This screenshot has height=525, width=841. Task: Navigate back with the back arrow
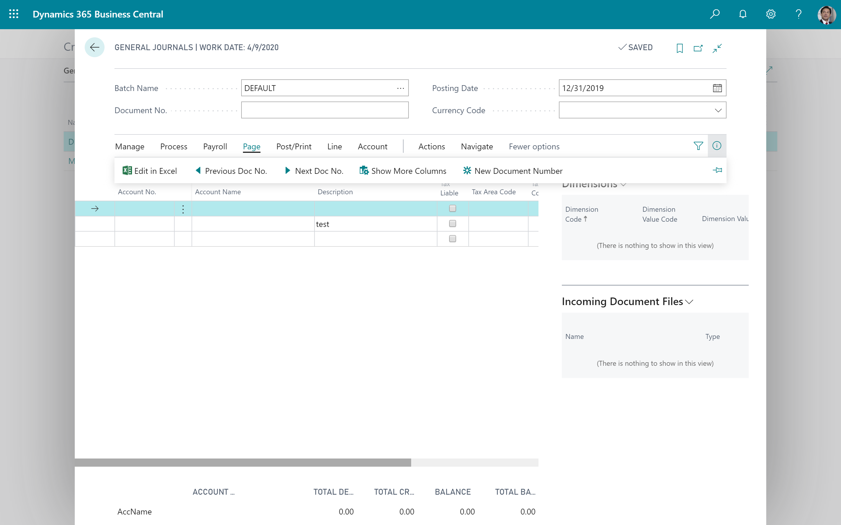pyautogui.click(x=94, y=47)
